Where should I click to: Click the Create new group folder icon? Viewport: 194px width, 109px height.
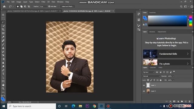coord(182,101)
